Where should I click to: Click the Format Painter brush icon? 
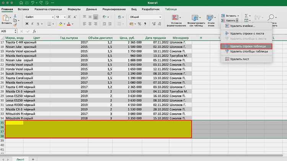pos(15,25)
